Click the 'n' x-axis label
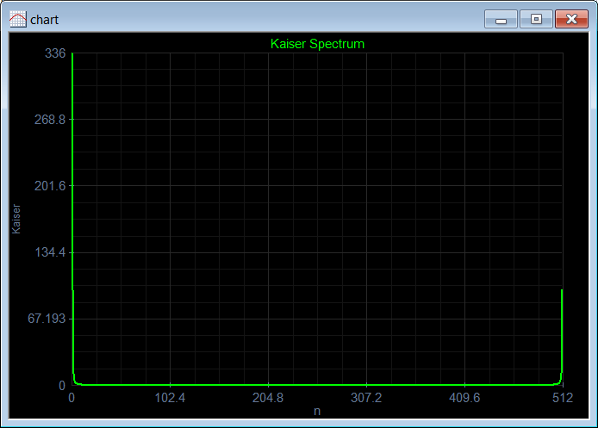Screen dimensions: 598x428 (x=317, y=412)
